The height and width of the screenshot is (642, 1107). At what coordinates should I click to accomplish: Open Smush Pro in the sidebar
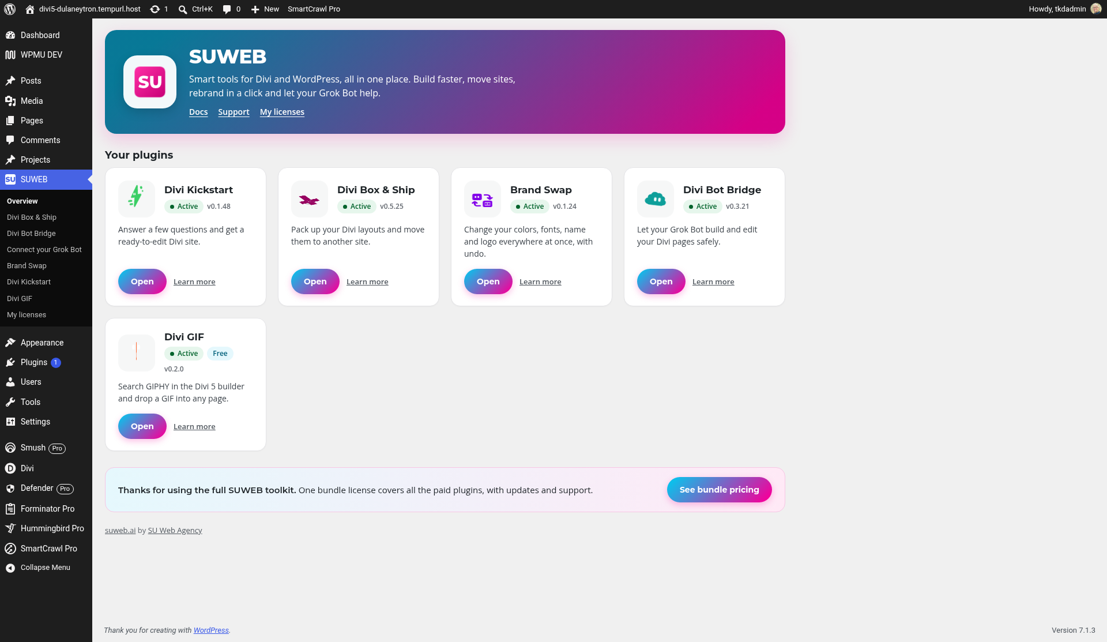click(x=46, y=448)
